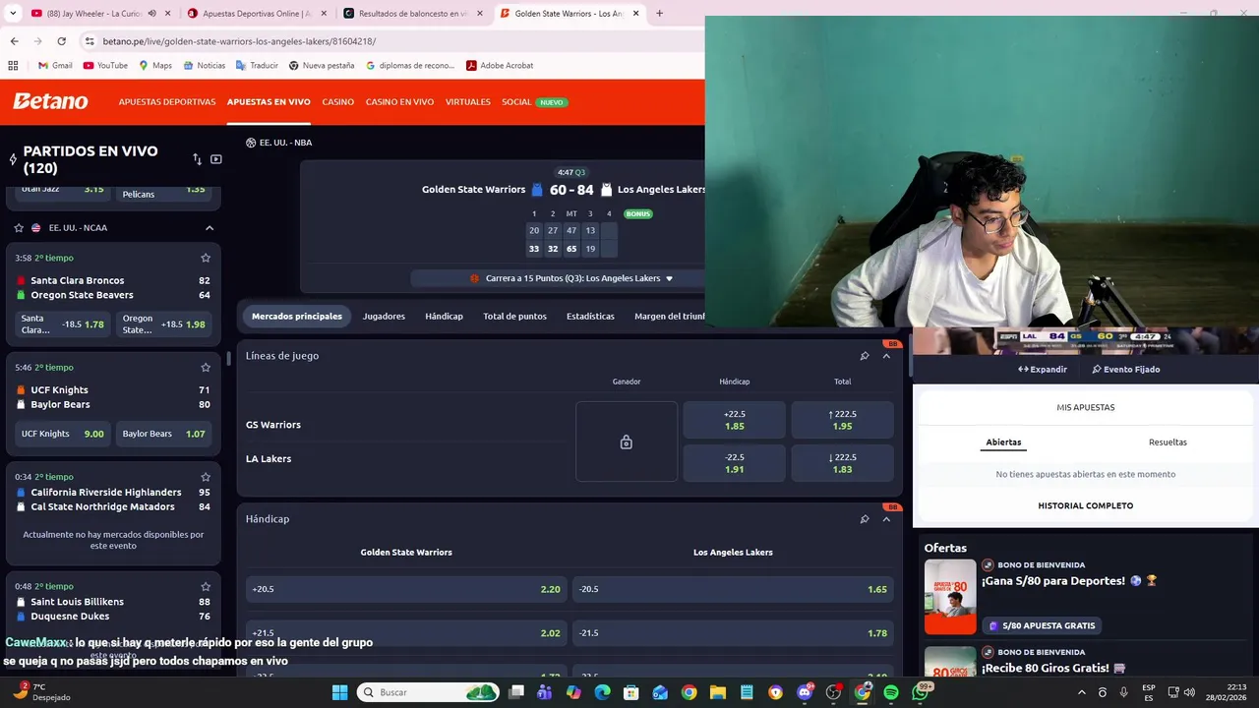Claim the S/80 Apuesta Gratis offer
This screenshot has width=1259, height=708.
(x=1041, y=625)
